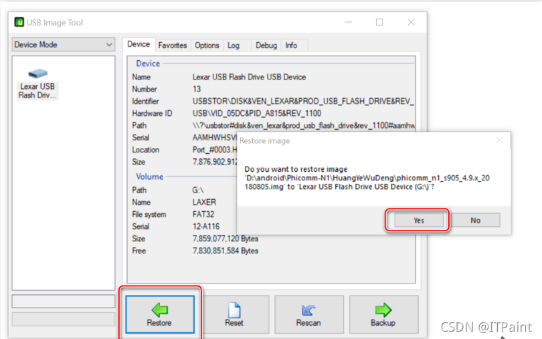Viewport: 542px width, 339px height.
Task: Click the device Path value starting '\\?\usbstor#disk'
Action: (304, 126)
